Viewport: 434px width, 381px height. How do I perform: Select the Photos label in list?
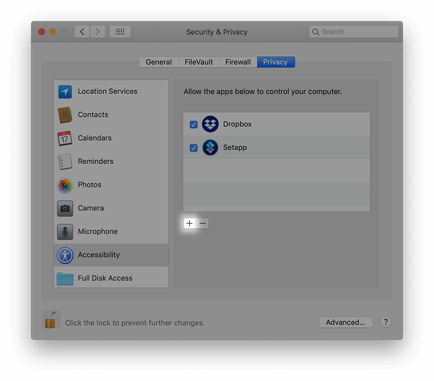(x=90, y=185)
